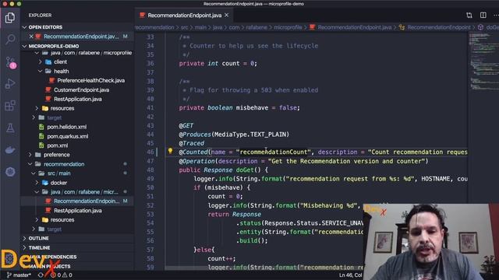Collapse the OPEN EDITORS section
The image size is (499, 280).
pyautogui.click(x=45, y=27)
